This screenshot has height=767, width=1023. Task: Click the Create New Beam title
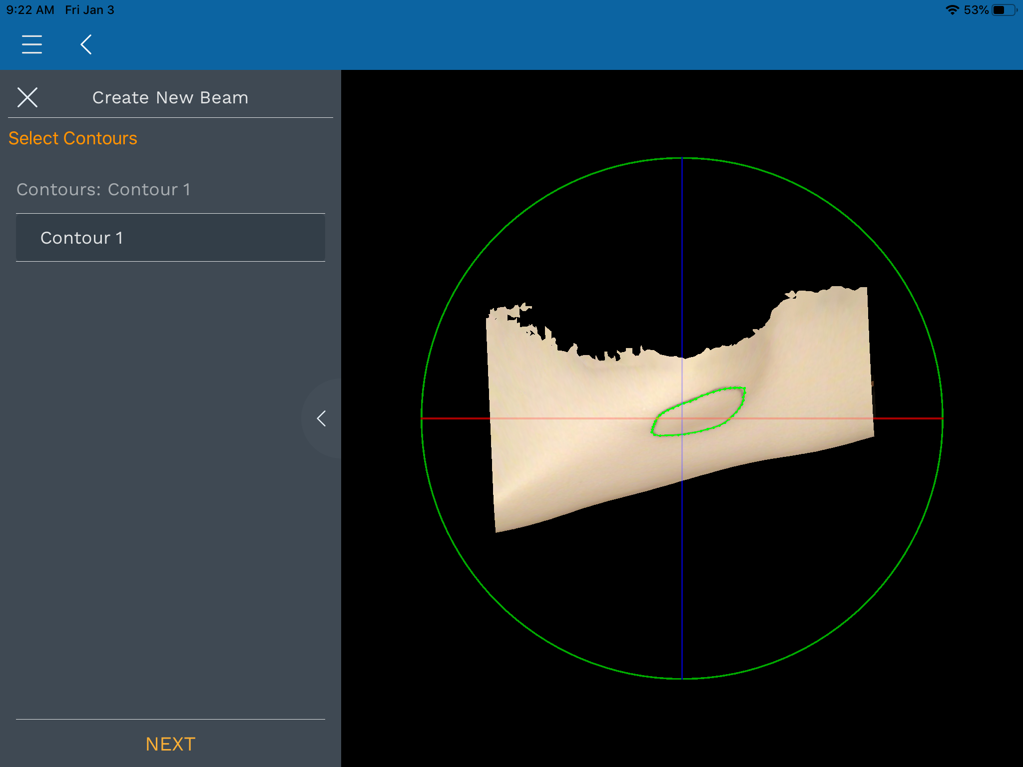click(170, 98)
